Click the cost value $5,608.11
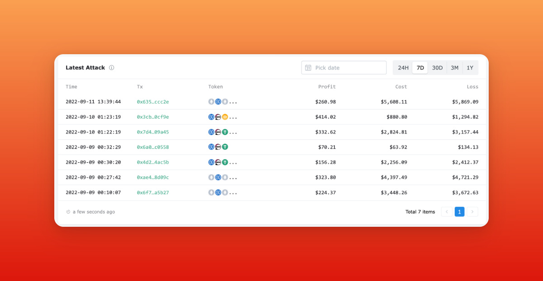 (394, 102)
